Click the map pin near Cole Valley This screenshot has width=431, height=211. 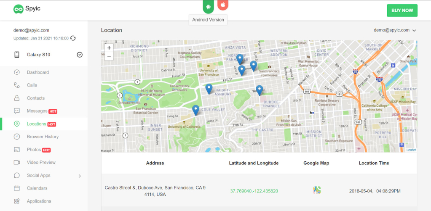pos(196,110)
